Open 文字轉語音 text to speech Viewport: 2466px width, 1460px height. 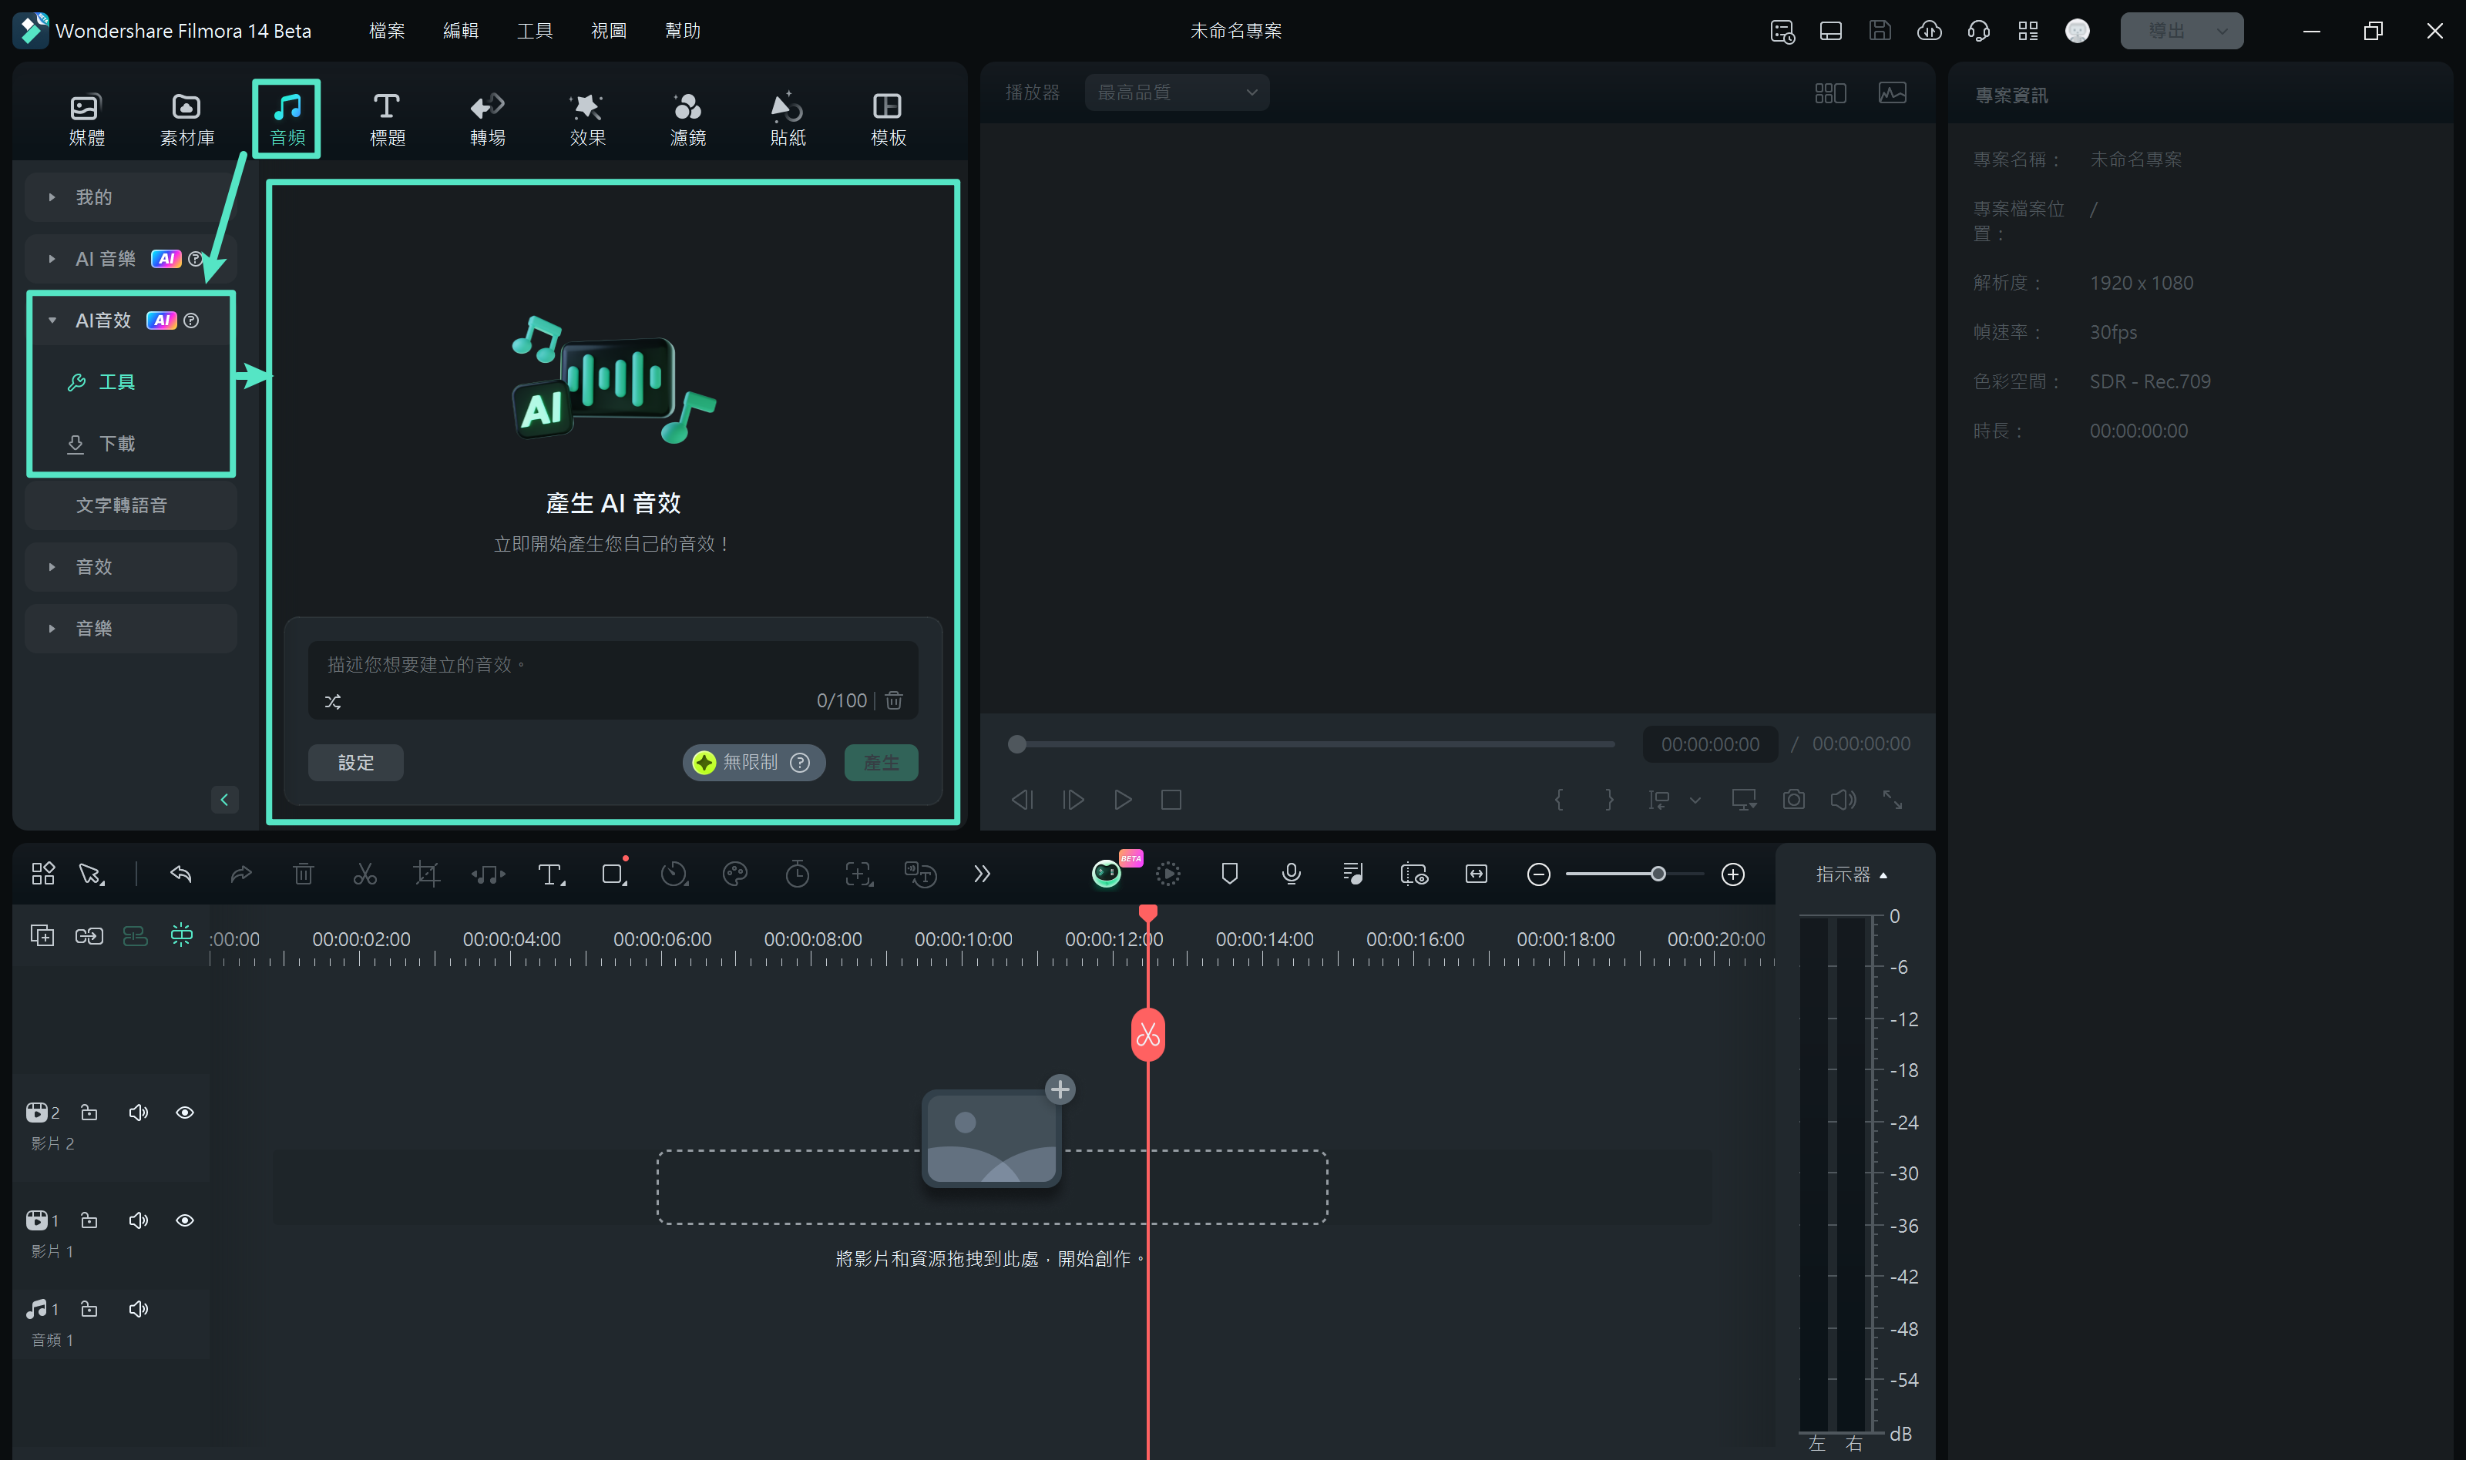coord(131,505)
